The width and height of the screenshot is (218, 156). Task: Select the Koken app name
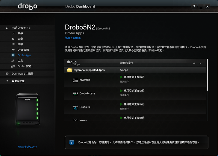click(83, 120)
